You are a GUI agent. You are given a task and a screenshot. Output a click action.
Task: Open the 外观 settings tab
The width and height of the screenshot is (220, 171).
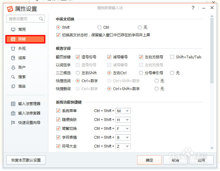[25, 49]
